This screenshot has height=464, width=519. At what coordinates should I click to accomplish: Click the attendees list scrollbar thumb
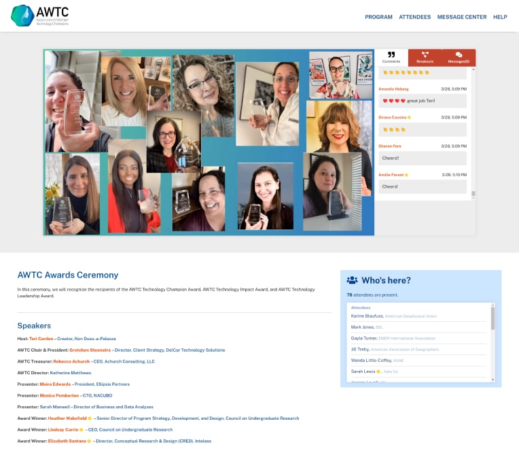click(x=493, y=318)
